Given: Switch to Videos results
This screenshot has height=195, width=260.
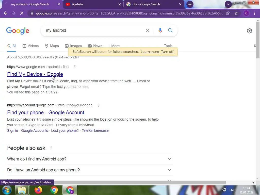Looking at the screenshot, I should pyautogui.click(x=31, y=46).
